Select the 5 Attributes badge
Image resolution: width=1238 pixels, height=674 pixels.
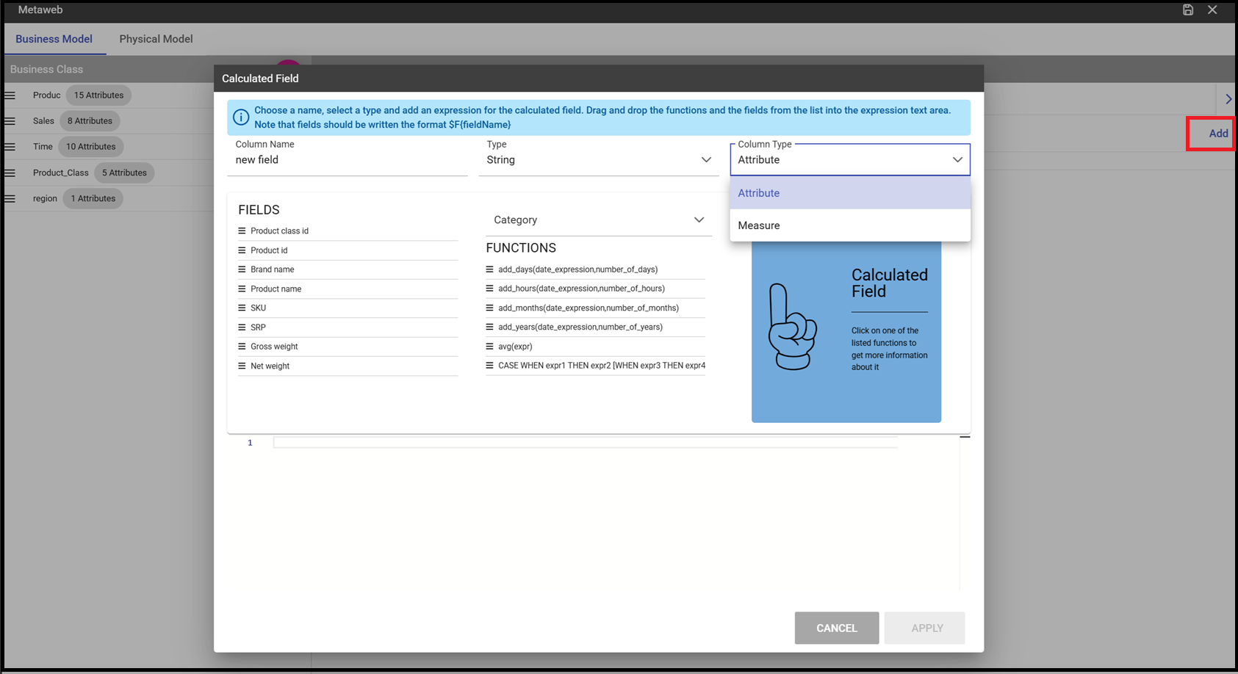124,173
